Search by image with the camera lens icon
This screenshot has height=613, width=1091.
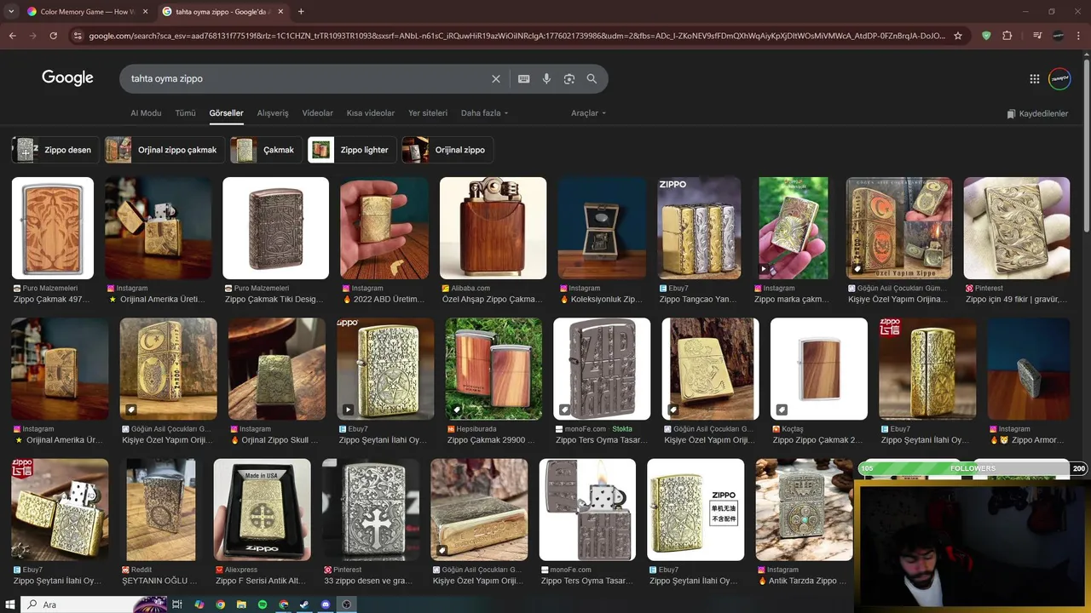click(x=569, y=78)
